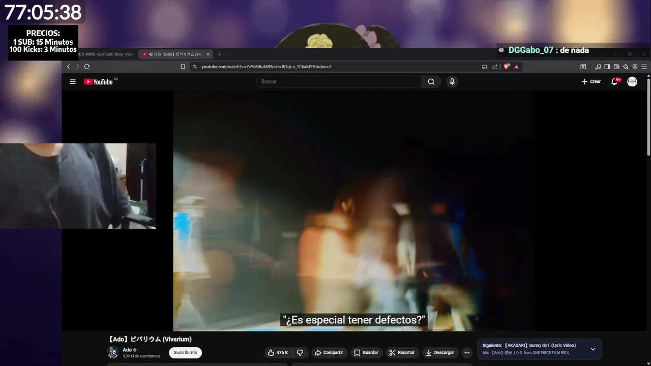Click the Guardar save button

click(x=366, y=352)
